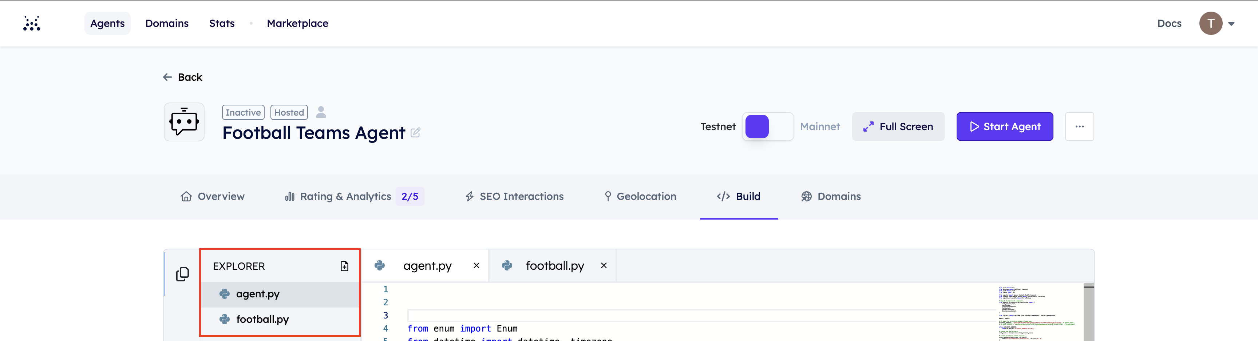1258x341 pixels.
Task: Close the agent.py editor tab
Action: point(476,265)
